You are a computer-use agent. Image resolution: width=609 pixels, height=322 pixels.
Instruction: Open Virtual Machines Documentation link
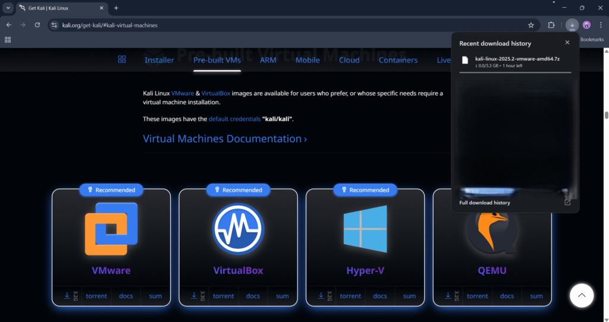(225, 138)
